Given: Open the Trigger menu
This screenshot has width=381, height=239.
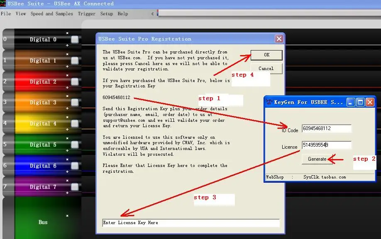Looking at the screenshot, I should pos(86,14).
